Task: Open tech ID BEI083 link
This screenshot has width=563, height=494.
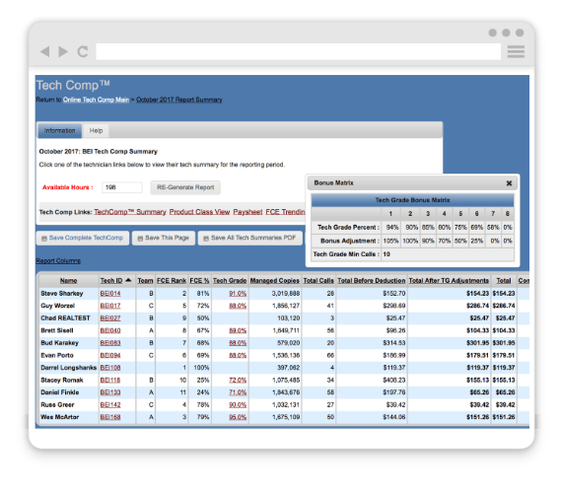Action: tap(110, 343)
